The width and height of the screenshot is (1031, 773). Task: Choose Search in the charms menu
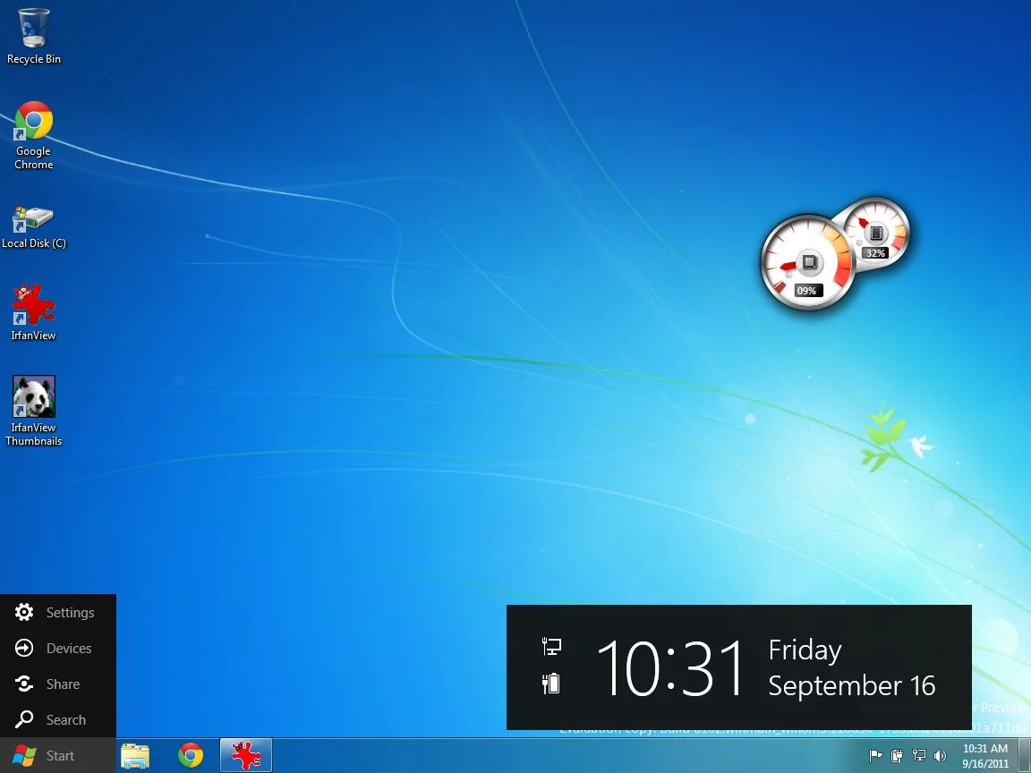click(58, 719)
